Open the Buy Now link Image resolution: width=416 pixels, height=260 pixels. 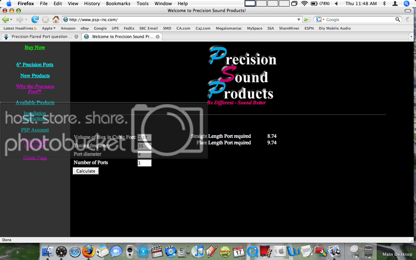tap(35, 47)
